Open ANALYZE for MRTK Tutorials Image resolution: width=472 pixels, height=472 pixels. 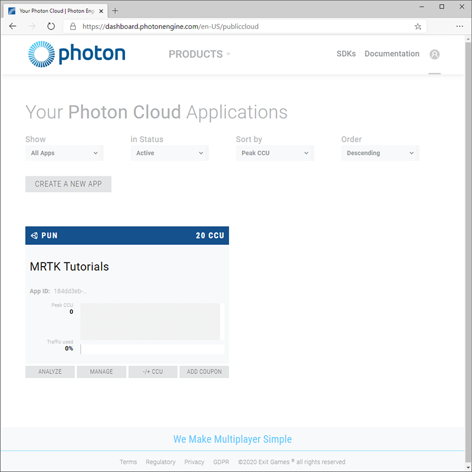coord(50,372)
